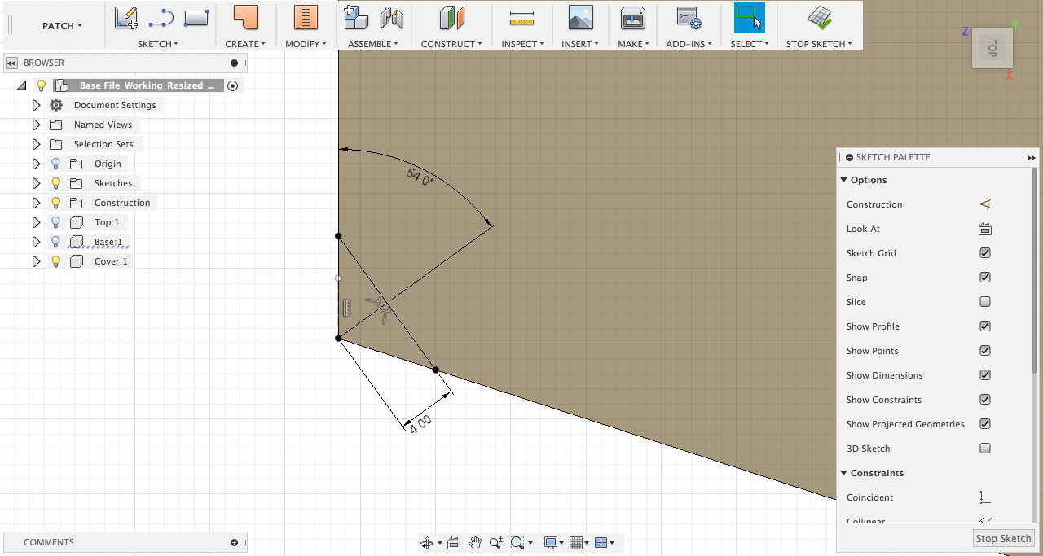The image size is (1043, 556).
Task: Click the Orbit navigation icon
Action: pos(426,543)
